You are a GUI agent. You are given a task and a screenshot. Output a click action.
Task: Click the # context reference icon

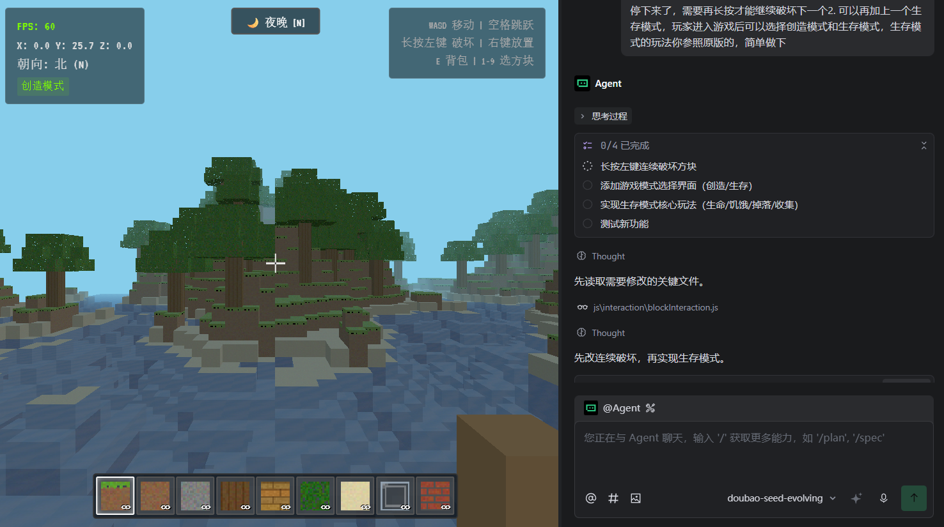coord(613,498)
